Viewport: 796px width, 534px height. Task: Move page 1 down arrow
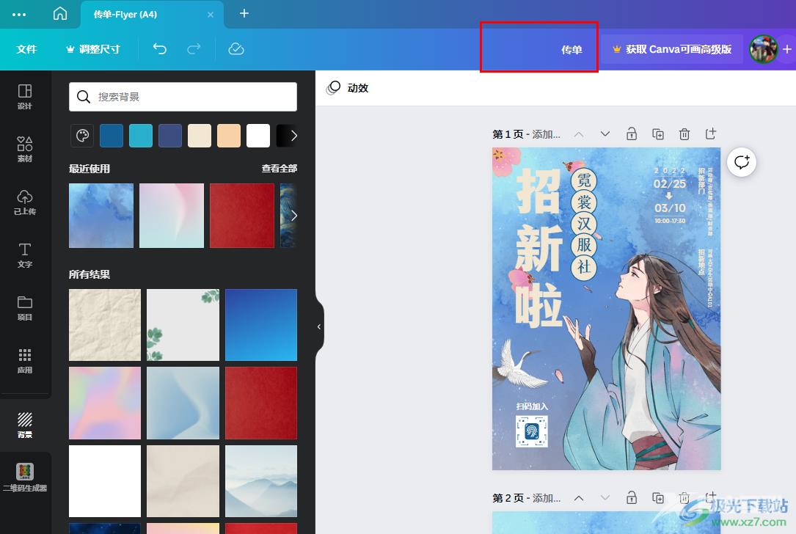[x=605, y=134]
